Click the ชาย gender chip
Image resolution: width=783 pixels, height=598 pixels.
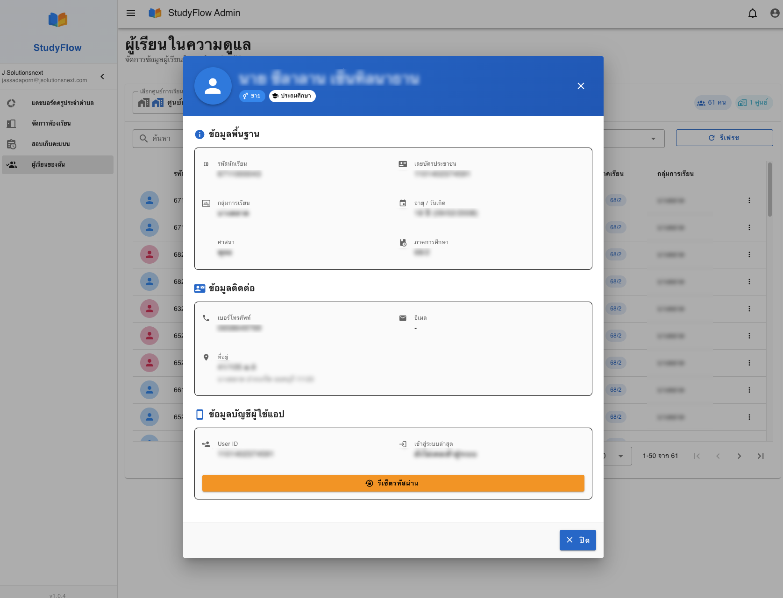coord(252,96)
